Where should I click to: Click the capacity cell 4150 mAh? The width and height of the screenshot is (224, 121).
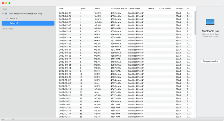tap(116, 114)
